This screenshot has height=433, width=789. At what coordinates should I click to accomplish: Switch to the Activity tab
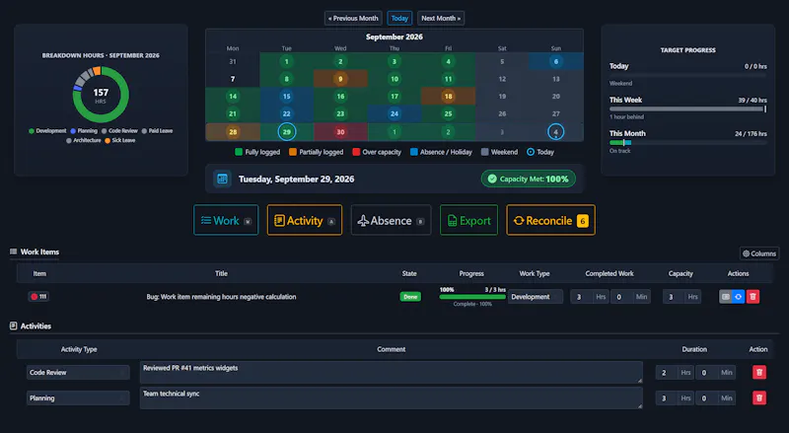coord(305,220)
